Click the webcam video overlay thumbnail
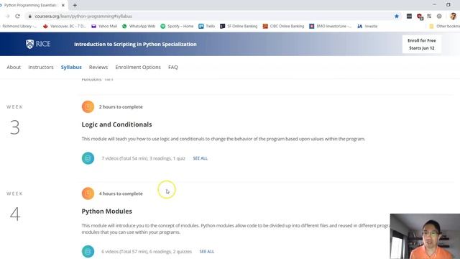This screenshot has height=259, width=460. point(425,237)
